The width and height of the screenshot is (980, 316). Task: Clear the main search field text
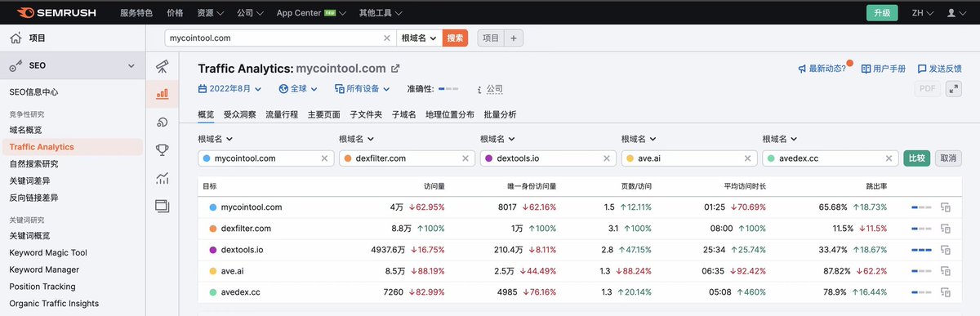point(387,38)
